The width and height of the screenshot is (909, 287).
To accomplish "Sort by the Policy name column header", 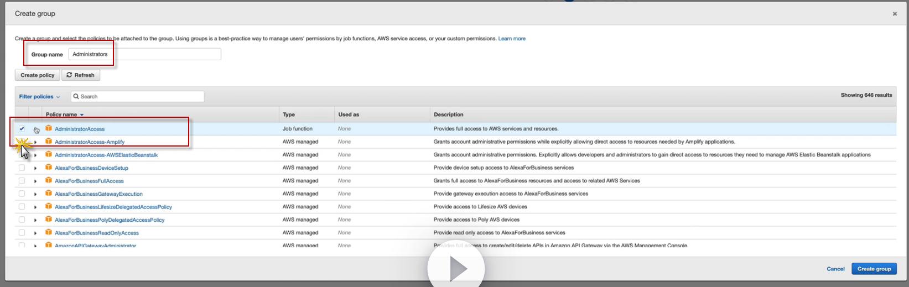I will click(61, 114).
